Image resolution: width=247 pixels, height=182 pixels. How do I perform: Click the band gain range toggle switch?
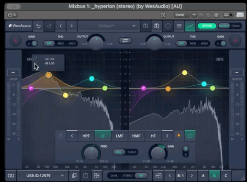click(186, 152)
